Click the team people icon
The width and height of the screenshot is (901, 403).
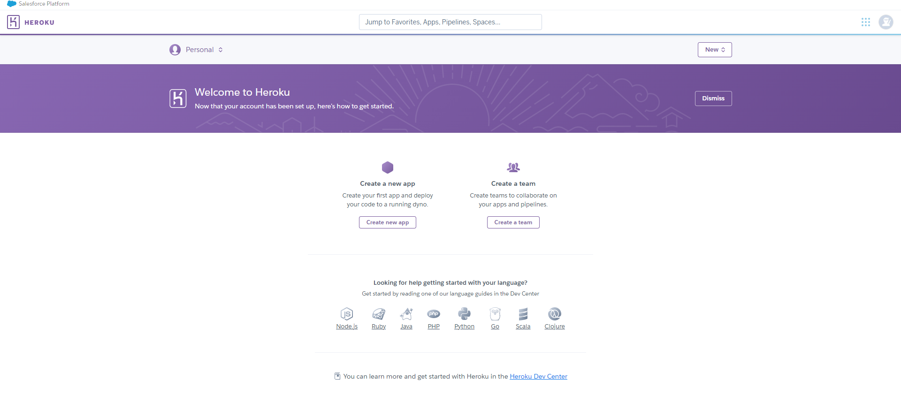point(513,167)
